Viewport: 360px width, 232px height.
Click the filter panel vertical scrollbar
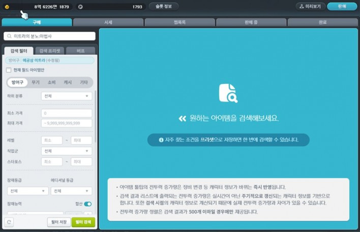click(95, 116)
